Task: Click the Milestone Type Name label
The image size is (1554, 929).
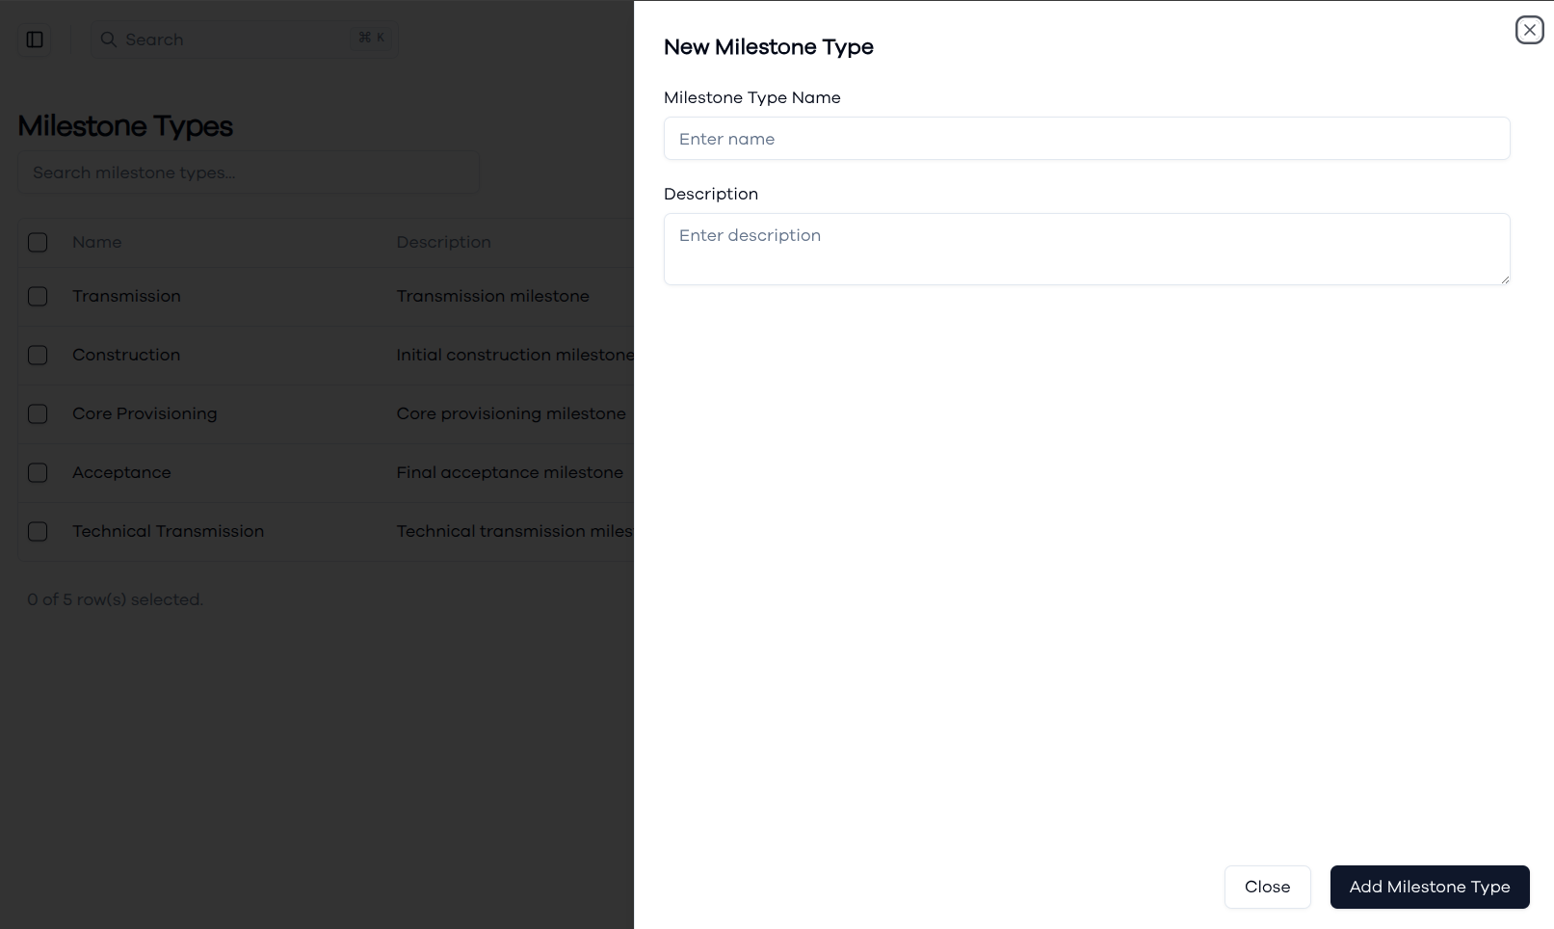Action: (x=752, y=97)
